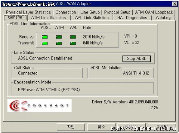179x133 pixels.
Task: Open the AAL Link Statistics tab
Action: 92,18
